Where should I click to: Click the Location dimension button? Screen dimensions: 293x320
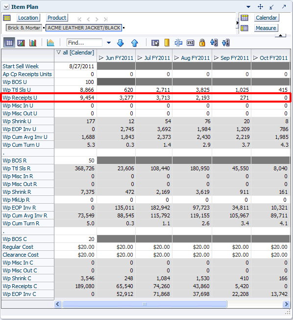click(x=28, y=18)
